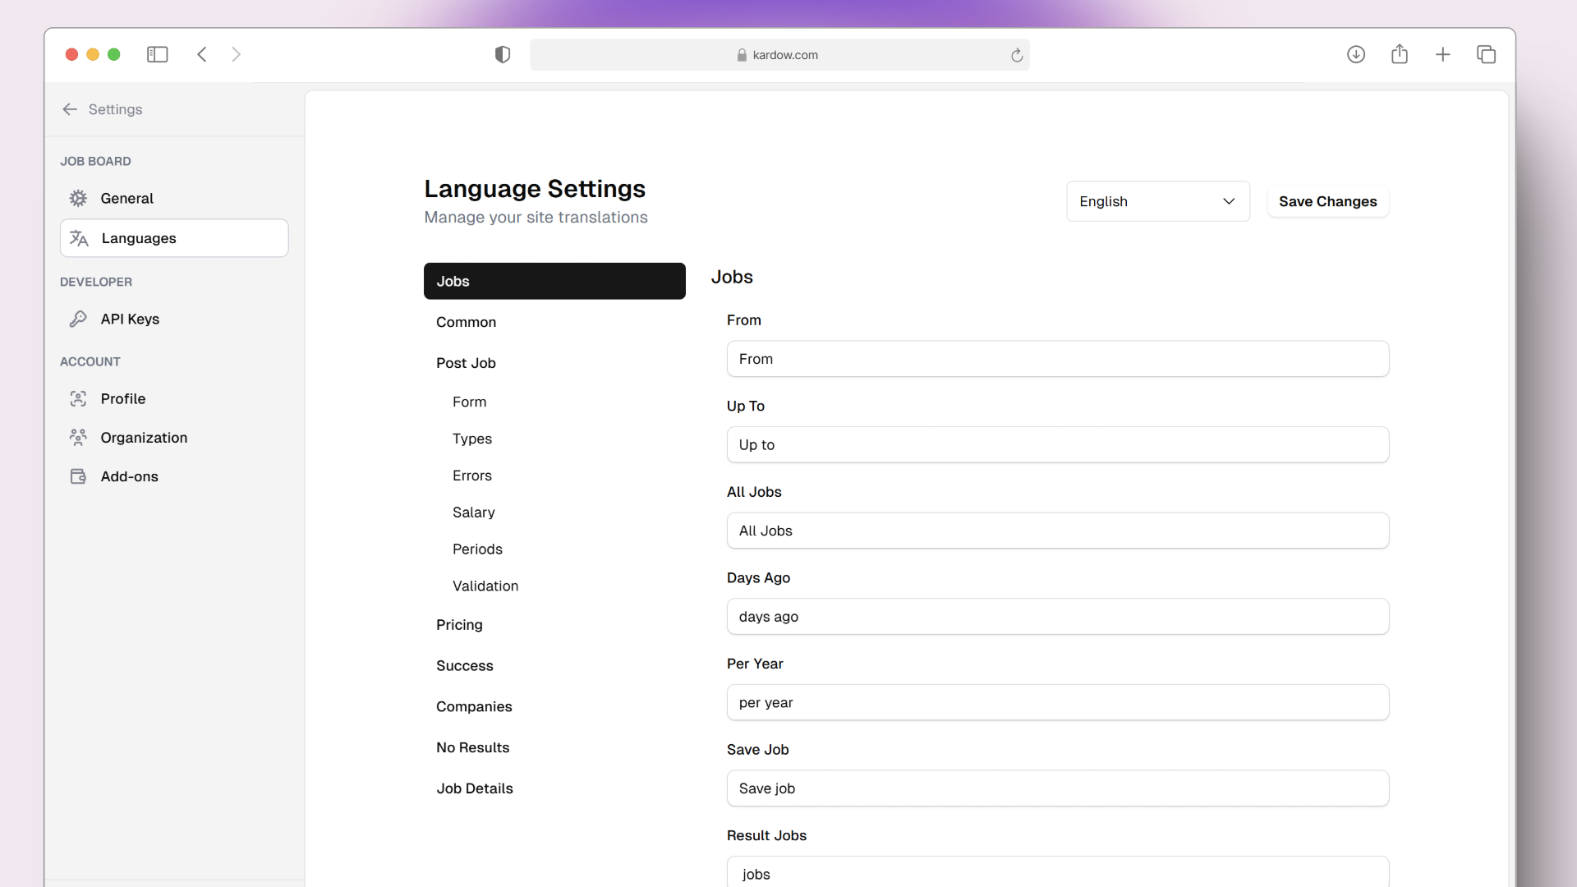Click inside the Days Ago text field
This screenshot has height=887, width=1577.
pos(1057,617)
